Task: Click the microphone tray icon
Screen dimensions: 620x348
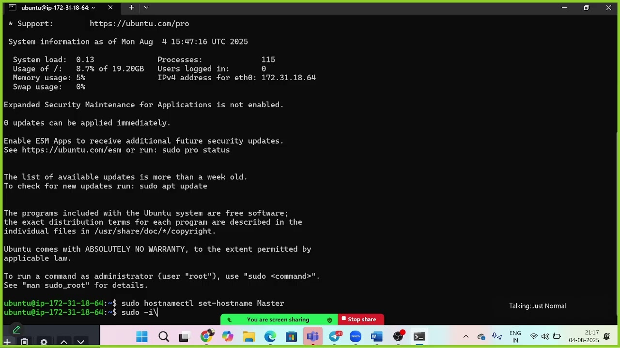Action: 497,336
